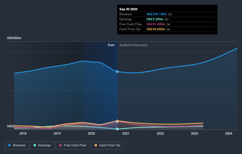Select the 2023 axis label
242x154 pixels.
(x=195, y=133)
